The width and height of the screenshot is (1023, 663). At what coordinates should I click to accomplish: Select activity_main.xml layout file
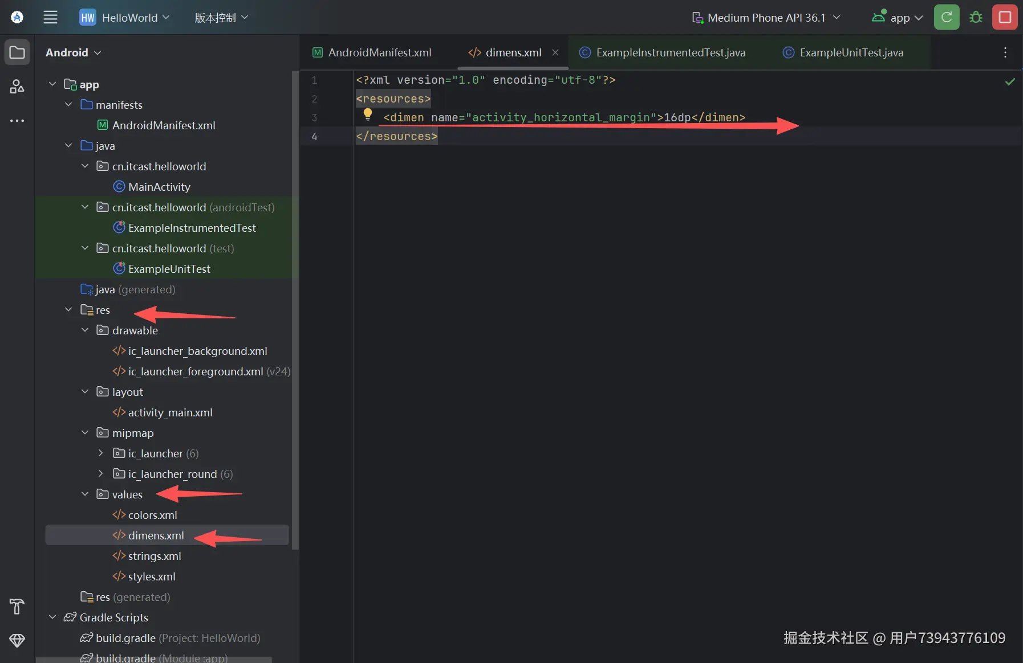(170, 412)
